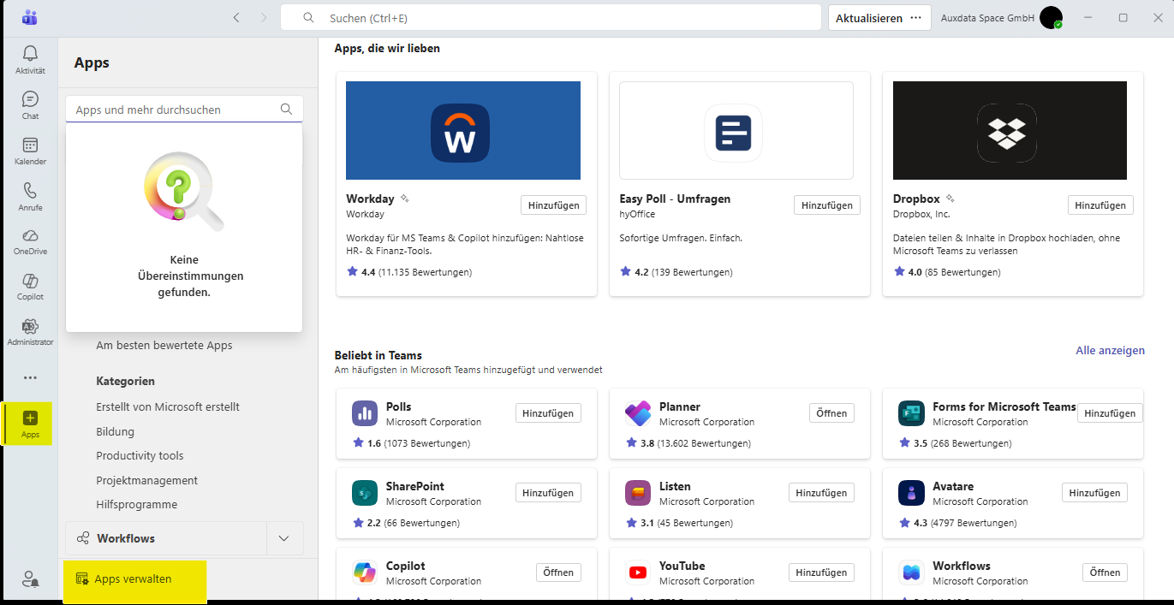Click the Workflows app icon in list
This screenshot has height=605, width=1174.
point(911,572)
